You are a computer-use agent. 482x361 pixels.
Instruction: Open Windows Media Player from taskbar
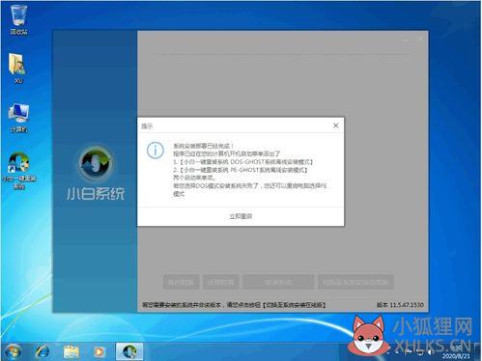99,351
